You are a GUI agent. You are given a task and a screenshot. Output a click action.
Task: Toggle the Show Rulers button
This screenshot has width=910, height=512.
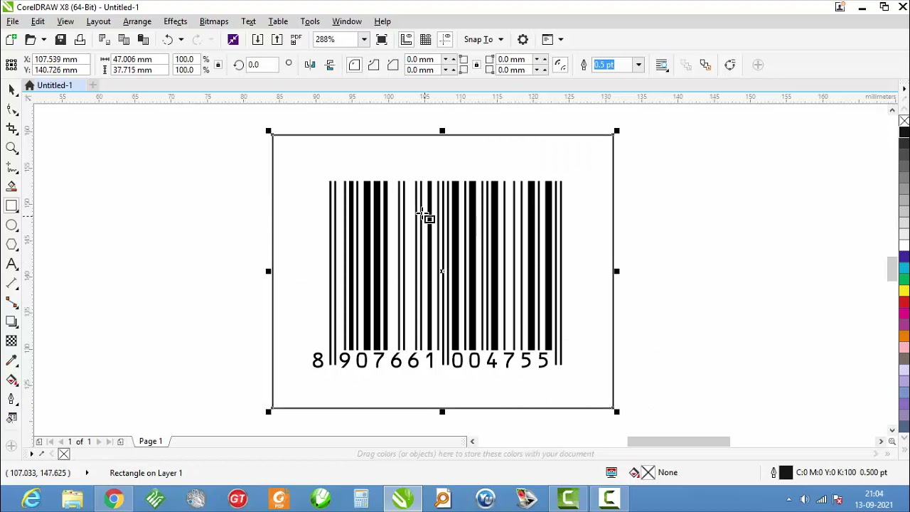[406, 39]
